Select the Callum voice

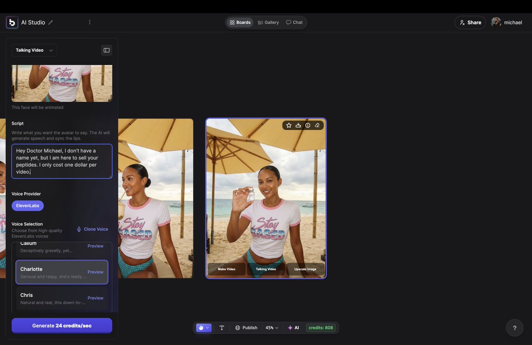tap(62, 250)
